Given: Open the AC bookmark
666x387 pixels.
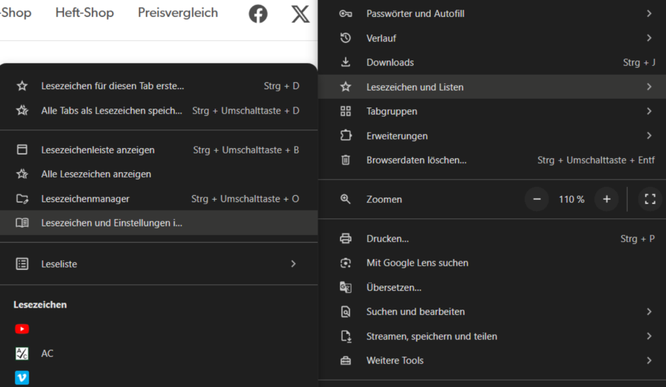Looking at the screenshot, I should [x=47, y=353].
